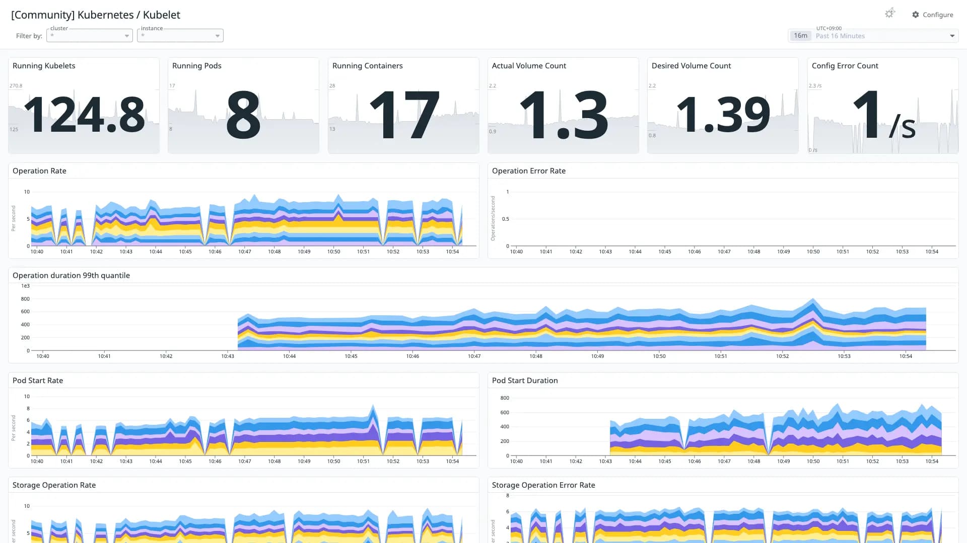Viewport: 967px width, 543px height.
Task: Click the 10:43 tick on Pod Start Duration axis
Action: click(605, 461)
